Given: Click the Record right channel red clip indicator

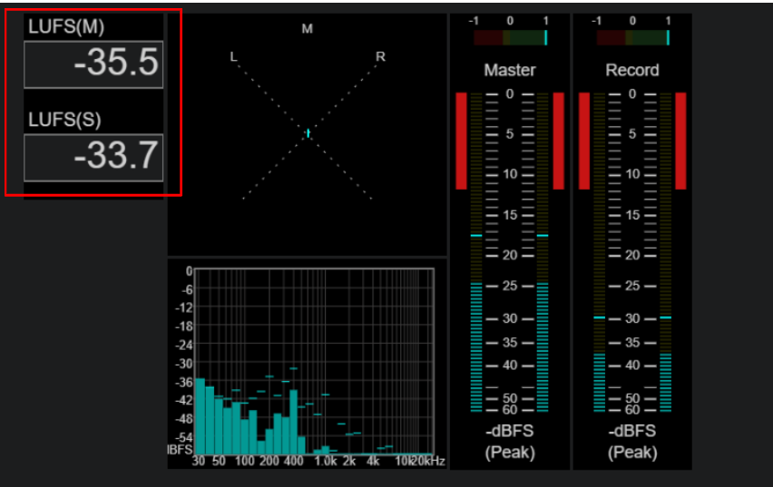Looking at the screenshot, I should pos(680,141).
